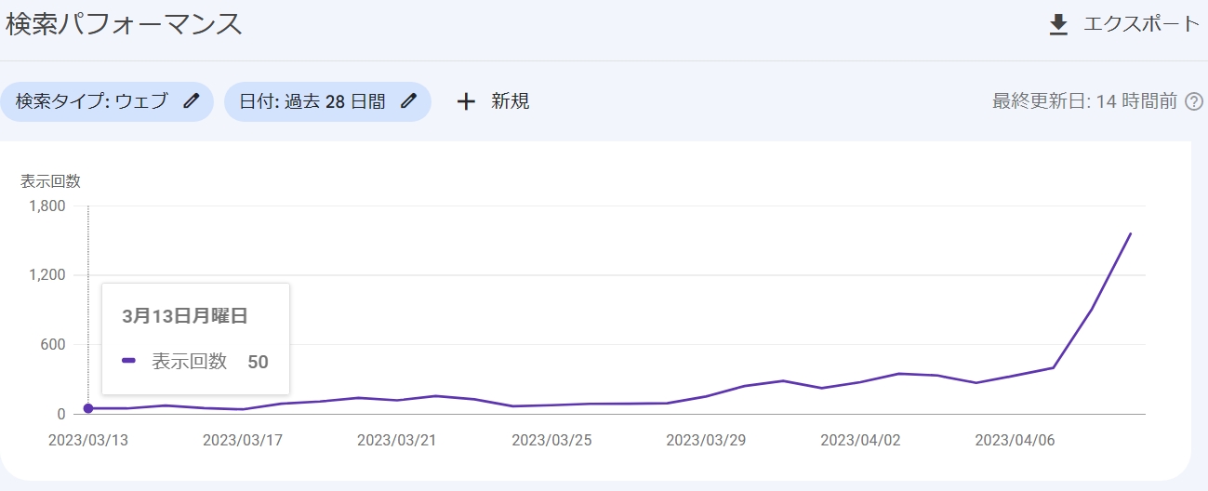
Task: Click the 2023/03/17 x-axis date label
Action: point(242,440)
